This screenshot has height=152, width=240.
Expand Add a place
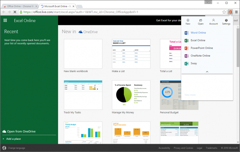(12, 139)
